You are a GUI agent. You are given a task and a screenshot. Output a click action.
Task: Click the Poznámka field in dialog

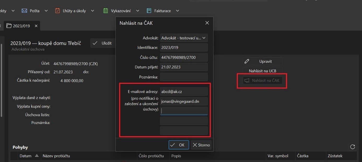184,77
